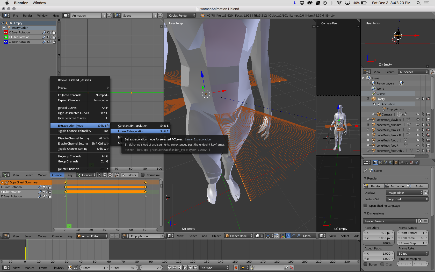Select Linear Extrapolation in the submenu

coord(140,131)
